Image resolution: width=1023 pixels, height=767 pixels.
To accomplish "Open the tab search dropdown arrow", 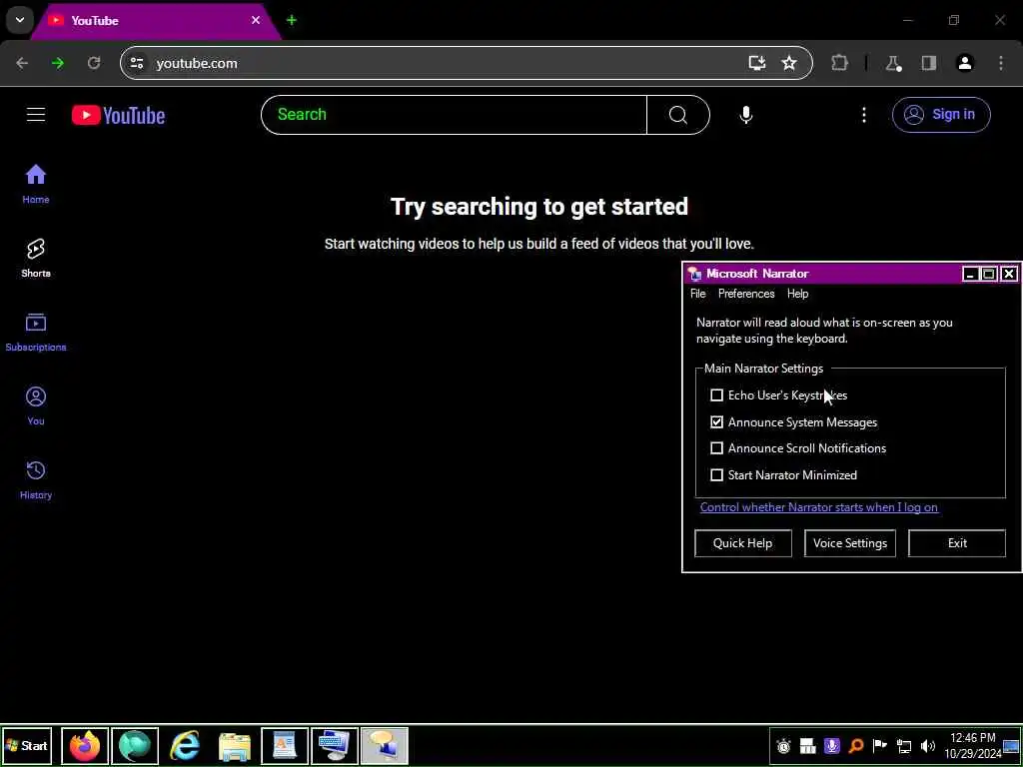I will click(20, 20).
